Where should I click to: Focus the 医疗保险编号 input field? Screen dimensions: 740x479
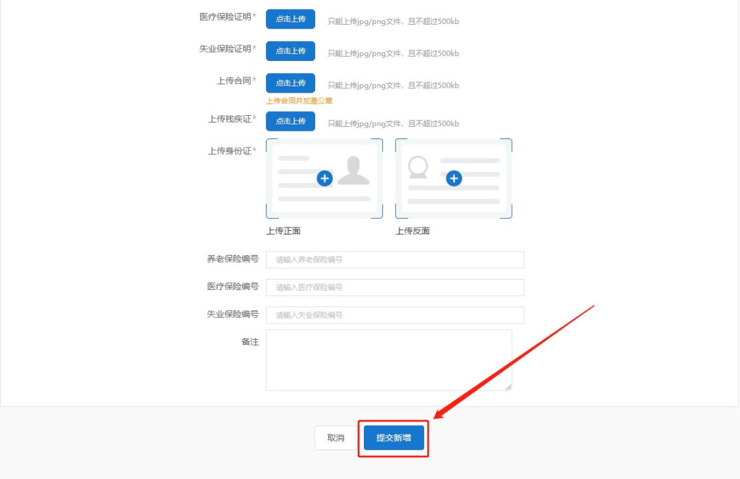tap(395, 287)
